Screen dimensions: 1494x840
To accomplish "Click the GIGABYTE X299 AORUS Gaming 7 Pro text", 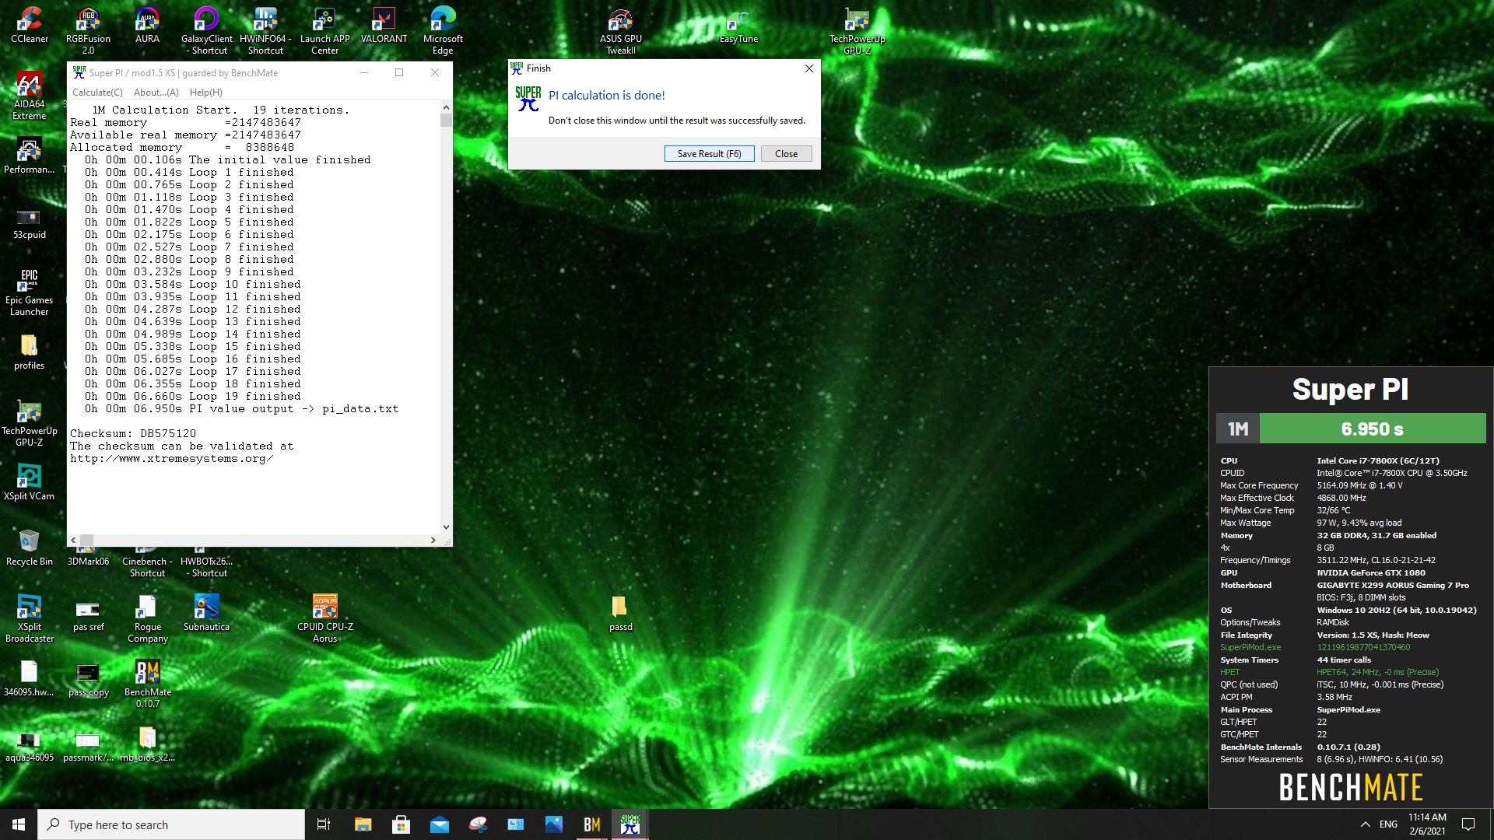I will [1393, 585].
